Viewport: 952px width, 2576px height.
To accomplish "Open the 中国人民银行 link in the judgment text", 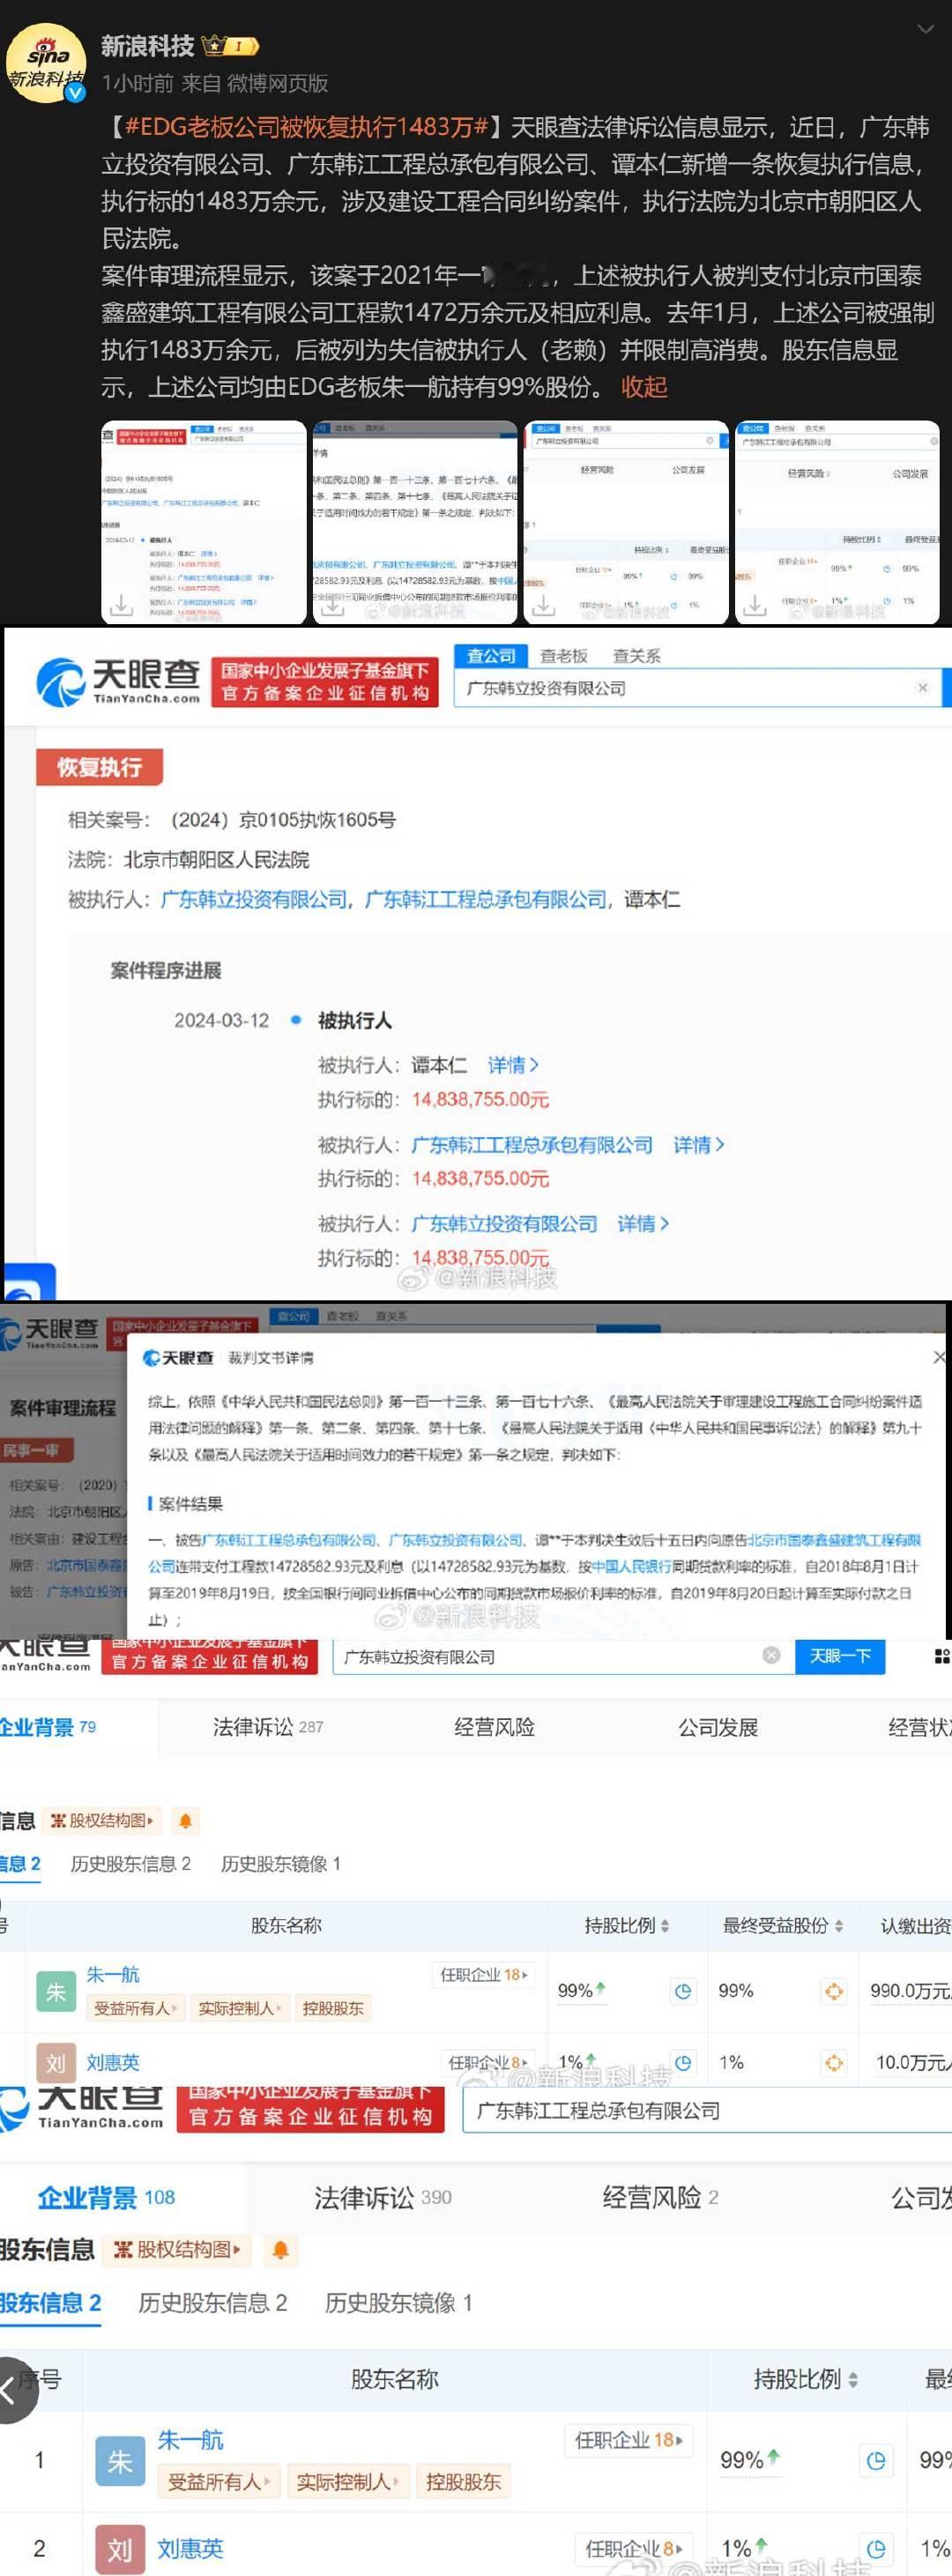I will point(631,1566).
